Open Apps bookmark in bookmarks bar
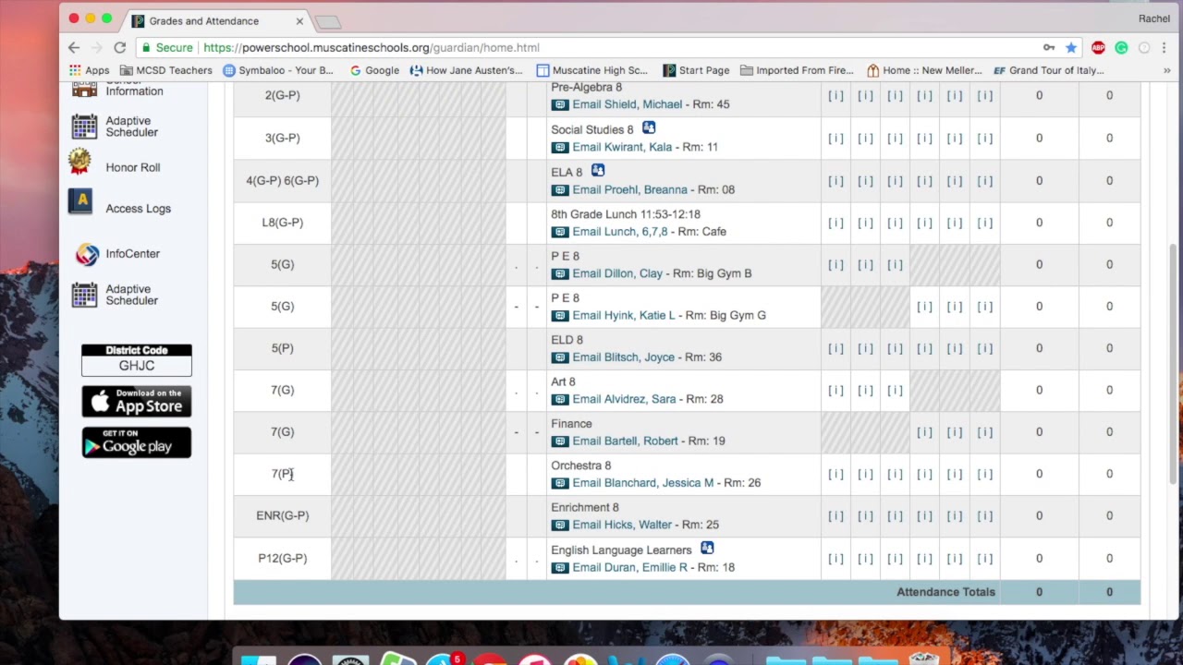 90,70
